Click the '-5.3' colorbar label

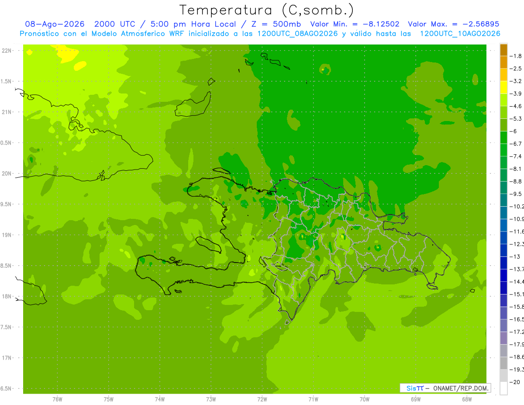516,118
